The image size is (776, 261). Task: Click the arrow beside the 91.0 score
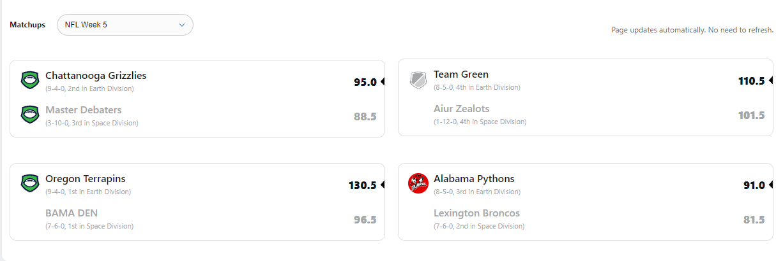(771, 185)
